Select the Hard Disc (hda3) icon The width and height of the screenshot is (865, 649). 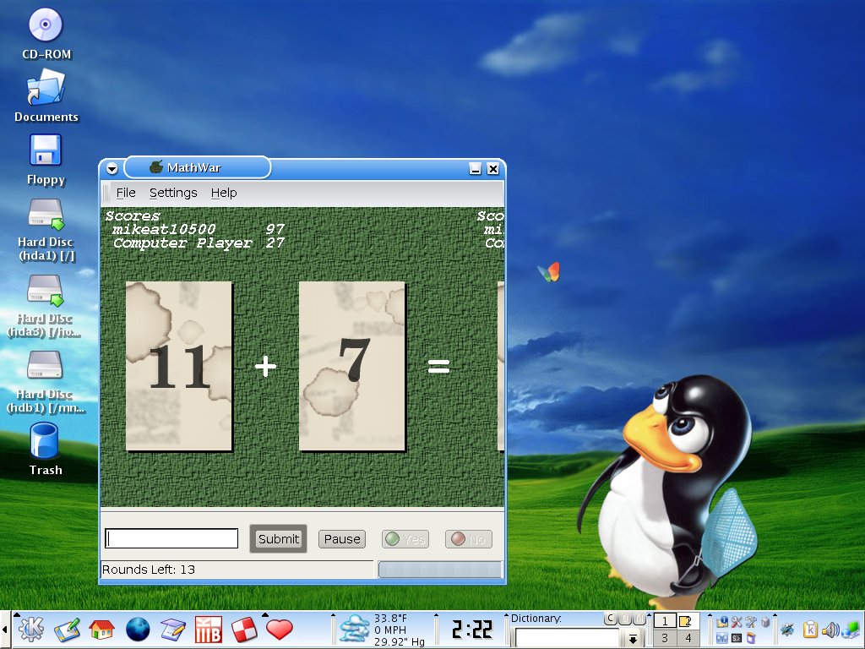[46, 291]
